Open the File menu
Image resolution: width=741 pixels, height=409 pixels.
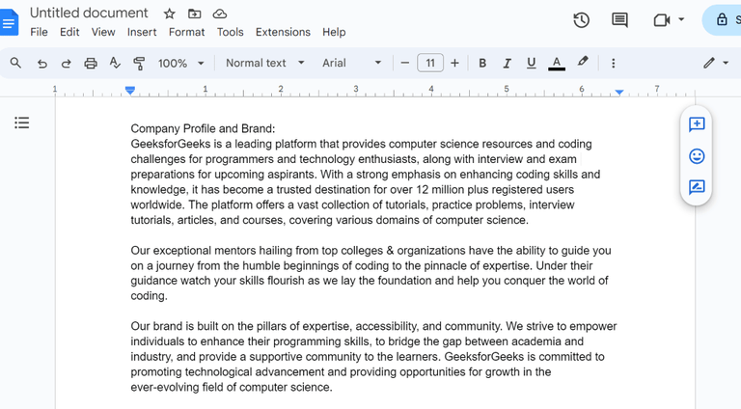[x=39, y=32]
